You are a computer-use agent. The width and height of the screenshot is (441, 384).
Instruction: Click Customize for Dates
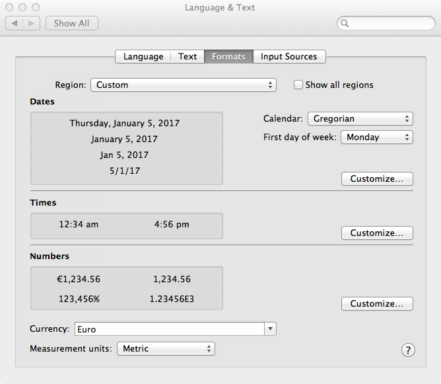point(377,179)
